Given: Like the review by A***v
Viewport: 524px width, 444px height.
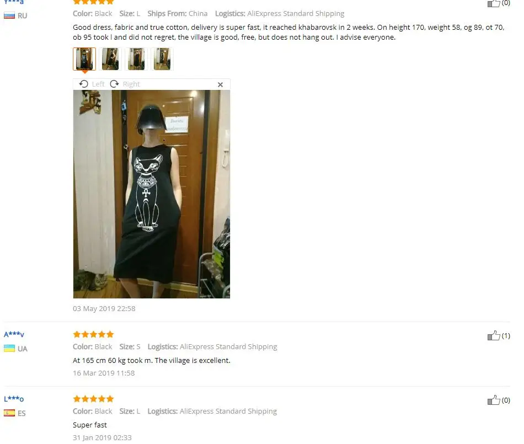Looking at the screenshot, I should 494,335.
